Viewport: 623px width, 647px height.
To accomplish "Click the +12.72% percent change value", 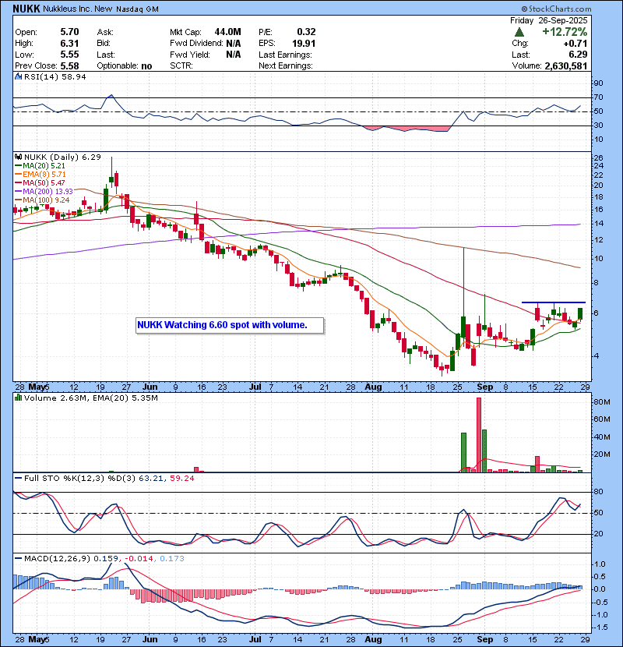I will coord(565,32).
